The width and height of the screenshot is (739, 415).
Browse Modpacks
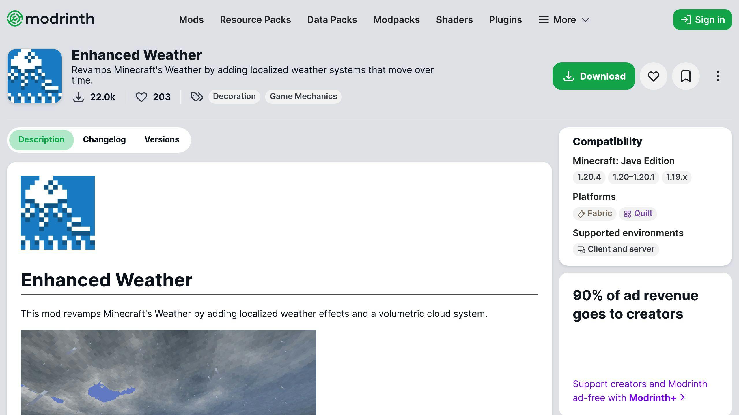point(396,20)
